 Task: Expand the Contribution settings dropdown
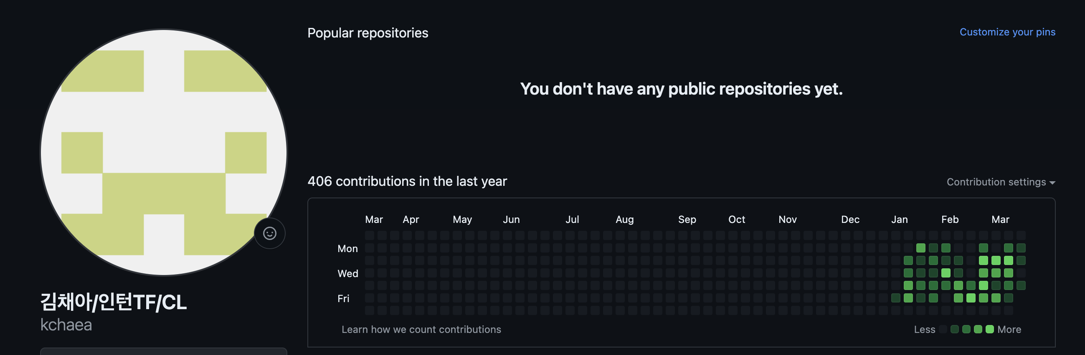coord(1000,182)
